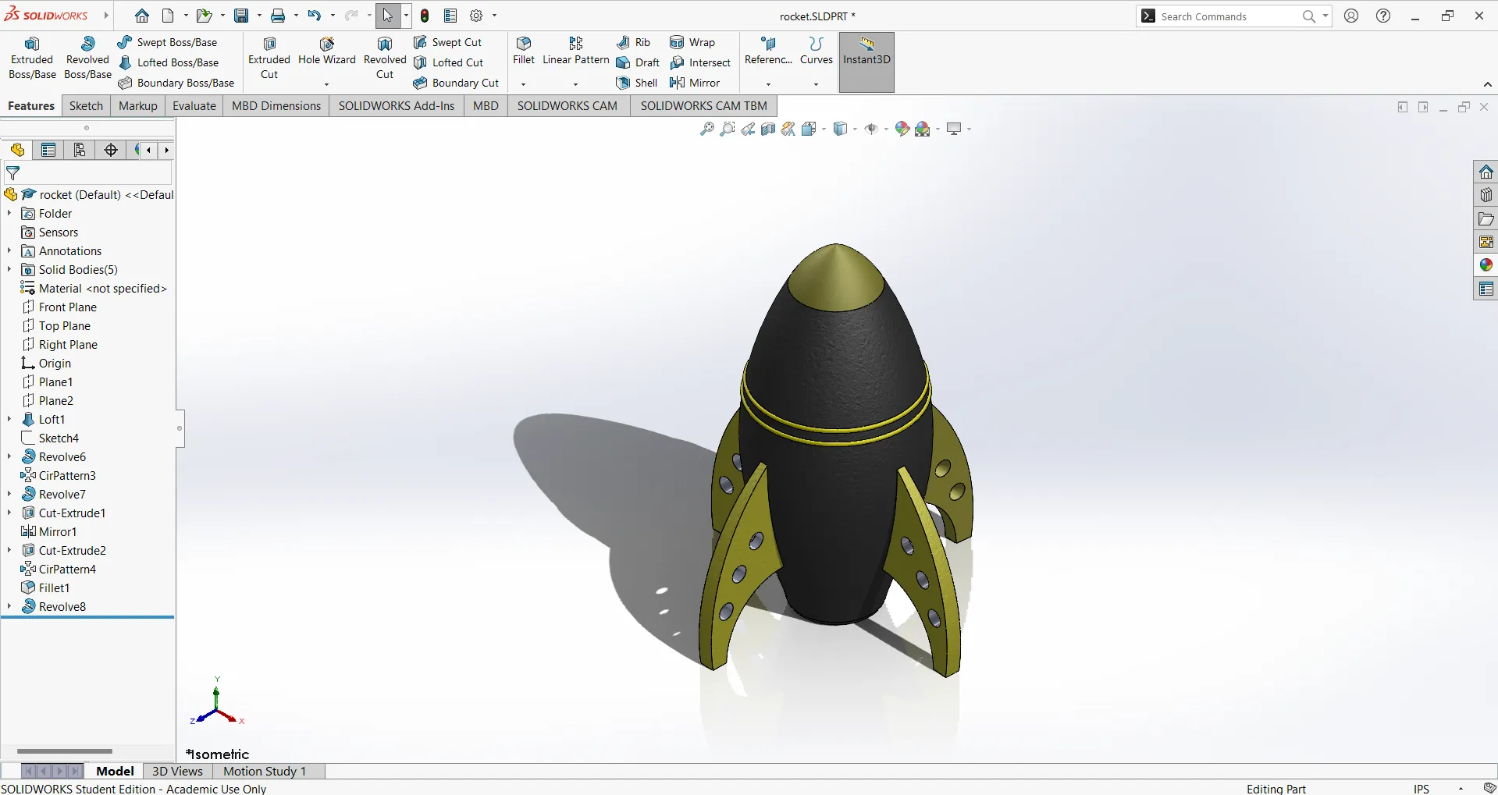Viewport: 1498px width, 795px height.
Task: Select CirPattern3 in the tree
Action: (x=59, y=475)
